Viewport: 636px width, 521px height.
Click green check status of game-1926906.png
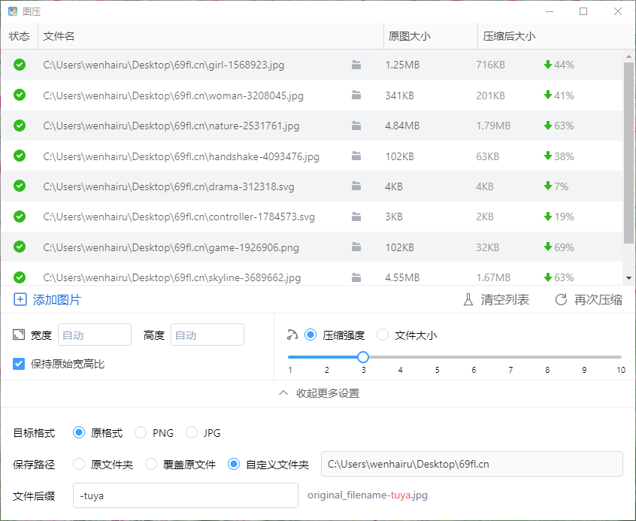click(x=20, y=247)
